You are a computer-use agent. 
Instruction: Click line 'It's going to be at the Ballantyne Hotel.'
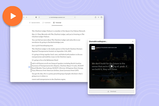click(x=45, y=60)
